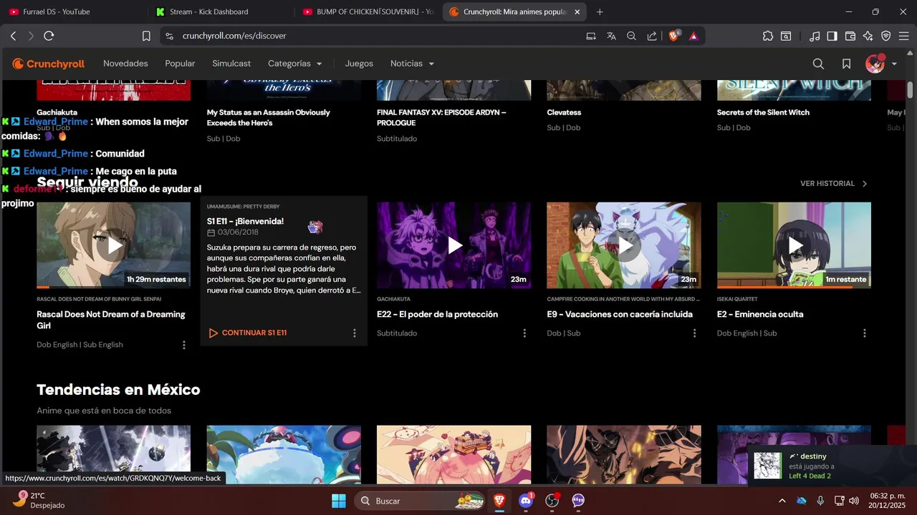Open the browser extensions puzzle icon

[768, 36]
